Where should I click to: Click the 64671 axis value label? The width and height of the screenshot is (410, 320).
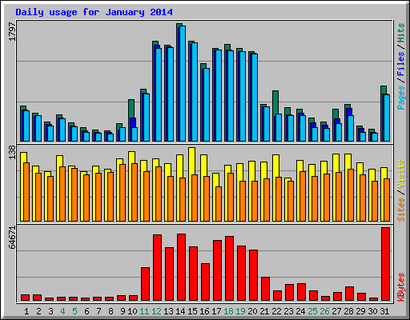coord(12,238)
